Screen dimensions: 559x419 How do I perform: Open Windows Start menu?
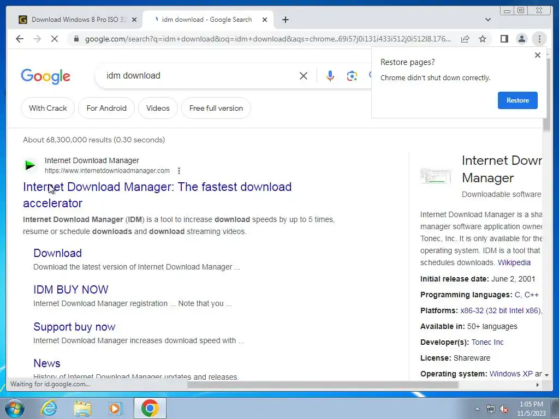(x=15, y=408)
